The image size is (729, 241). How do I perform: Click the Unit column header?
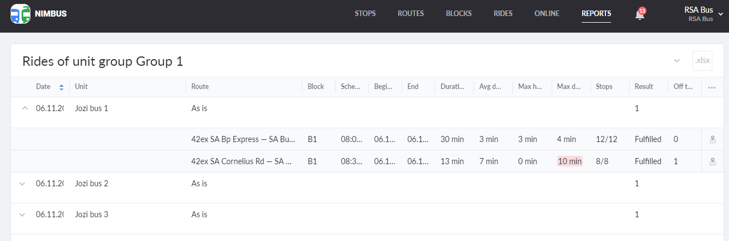[81, 87]
